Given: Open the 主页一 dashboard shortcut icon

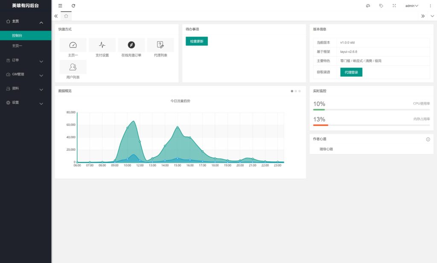Looking at the screenshot, I should click(73, 45).
